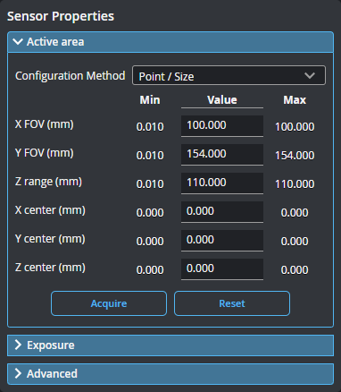Click the X center min value 0.000
Image resolution: width=341 pixels, height=392 pixels.
point(150,213)
